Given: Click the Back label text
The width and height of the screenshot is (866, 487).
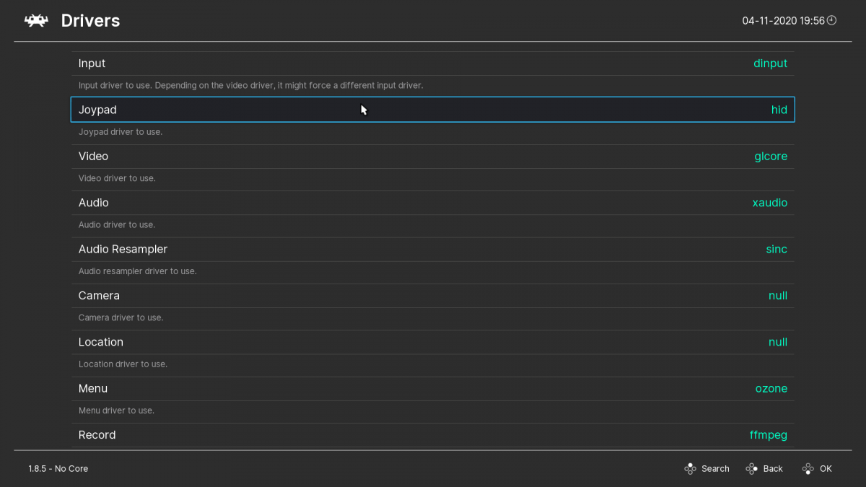Looking at the screenshot, I should 772,468.
